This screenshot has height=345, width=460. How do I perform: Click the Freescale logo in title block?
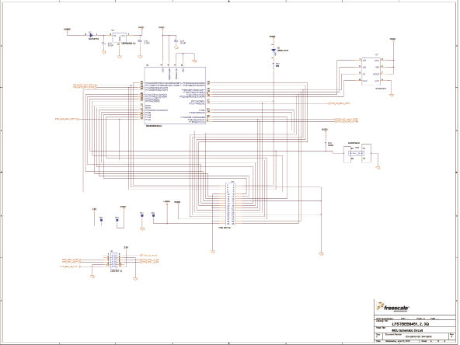(x=392, y=307)
